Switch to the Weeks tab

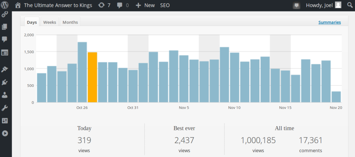tap(50, 22)
